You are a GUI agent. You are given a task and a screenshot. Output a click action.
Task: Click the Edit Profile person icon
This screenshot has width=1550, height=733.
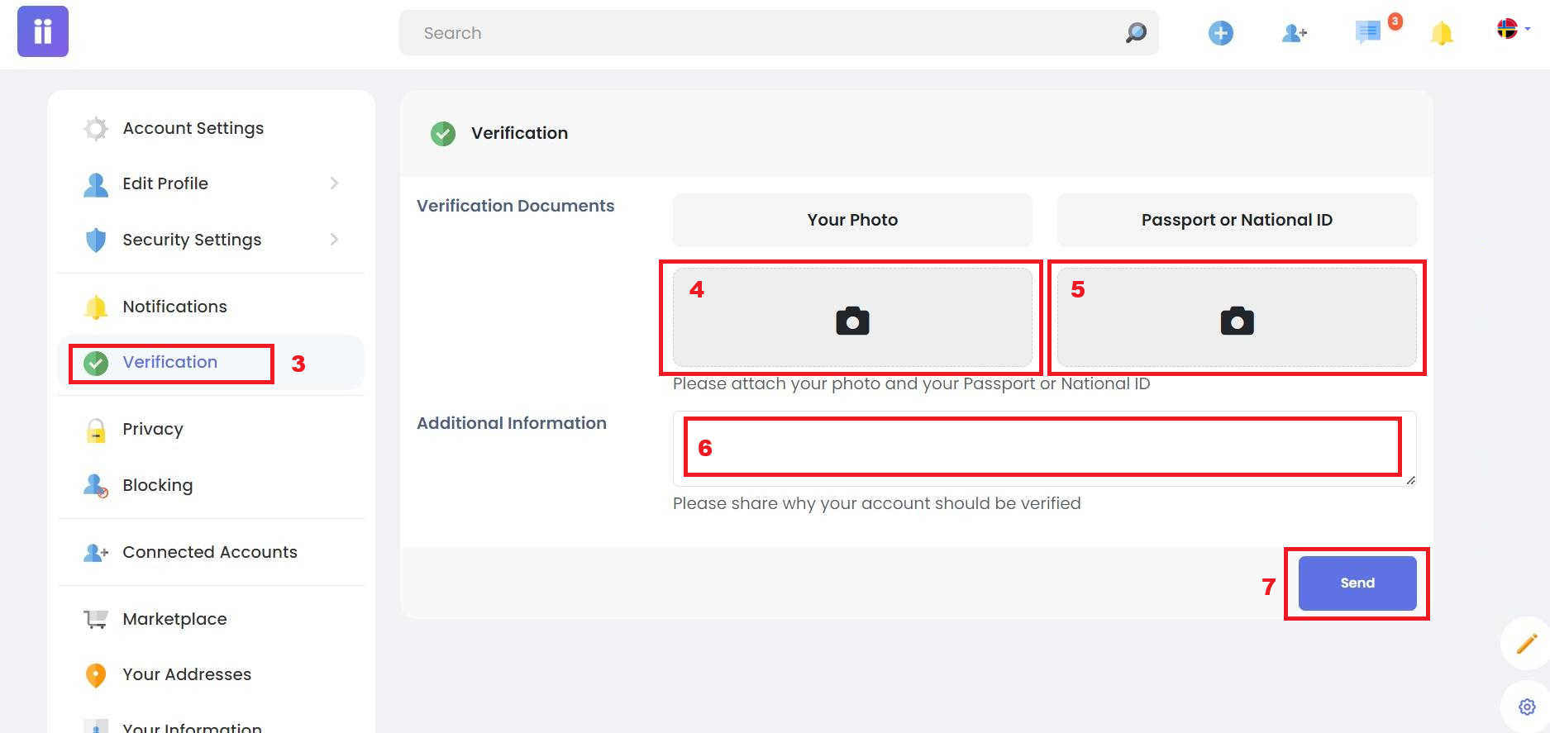tap(96, 184)
